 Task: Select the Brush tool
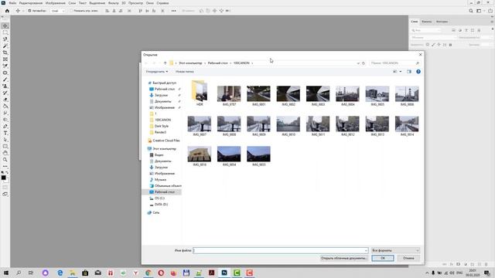click(5, 80)
